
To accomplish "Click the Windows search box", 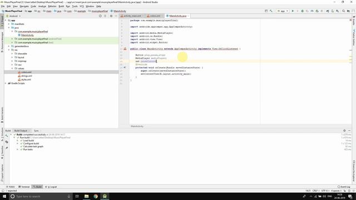I will pyautogui.click(x=41, y=196).
